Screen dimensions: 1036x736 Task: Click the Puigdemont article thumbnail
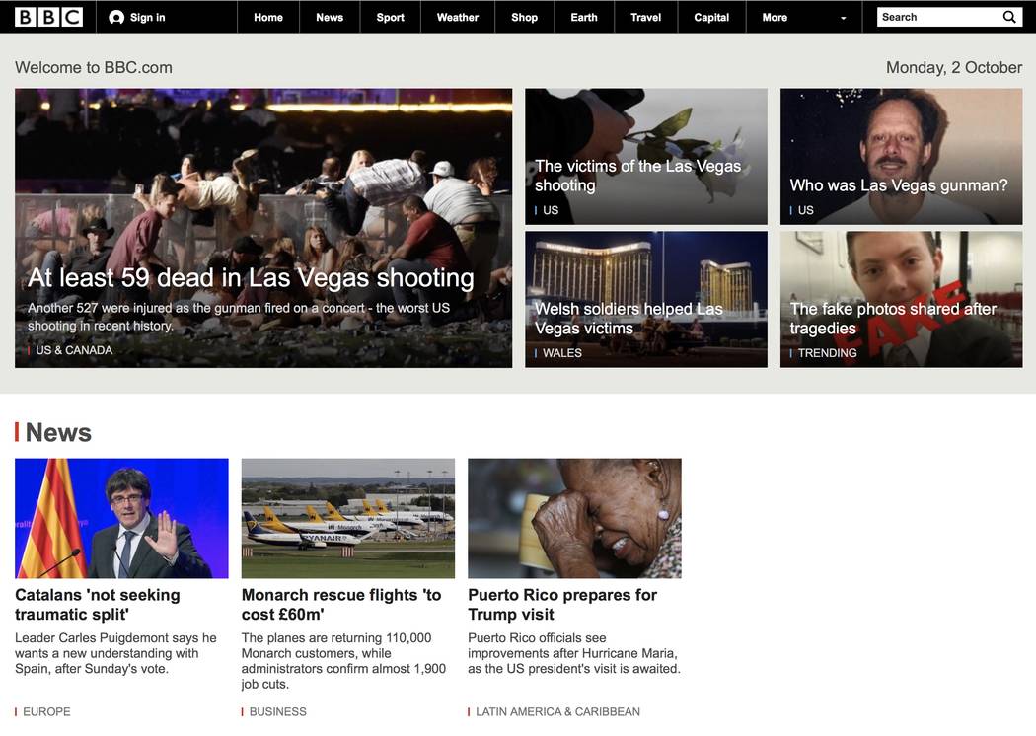coord(121,518)
